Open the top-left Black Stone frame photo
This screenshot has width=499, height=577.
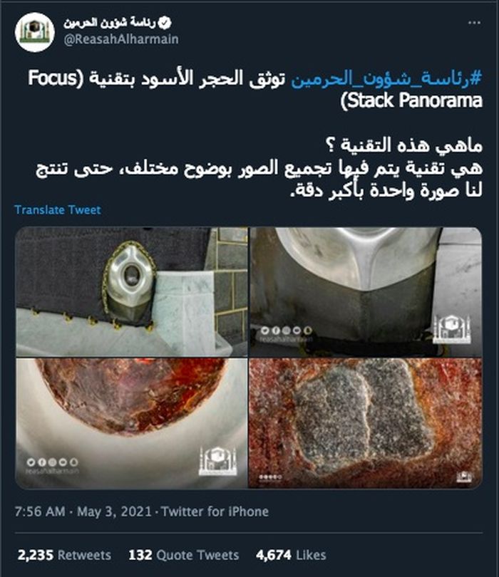(131, 292)
